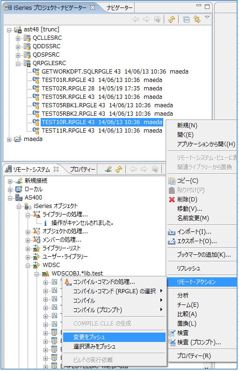Close the iSeries プロジェクト・ナビゲーター tab

[x=93, y=7]
